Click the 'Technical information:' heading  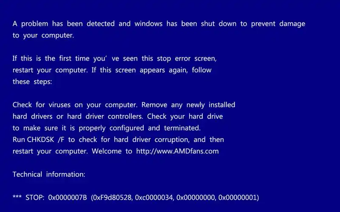(49, 174)
